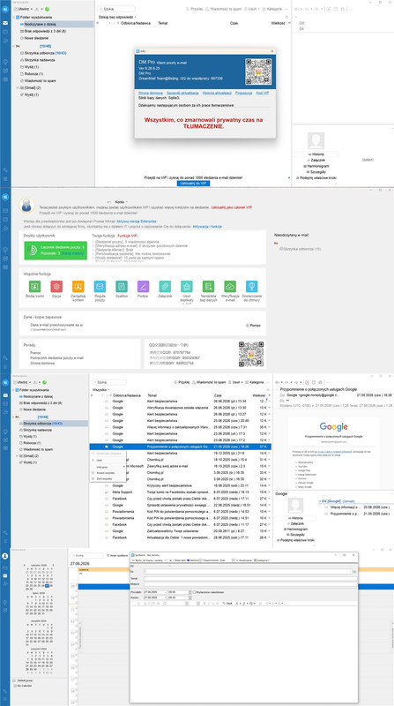The image size is (394, 706).
Task: Click the Propozycje link in Info dialog
Action: (x=244, y=93)
